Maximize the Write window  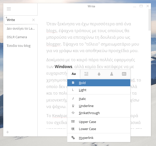(141, 6)
